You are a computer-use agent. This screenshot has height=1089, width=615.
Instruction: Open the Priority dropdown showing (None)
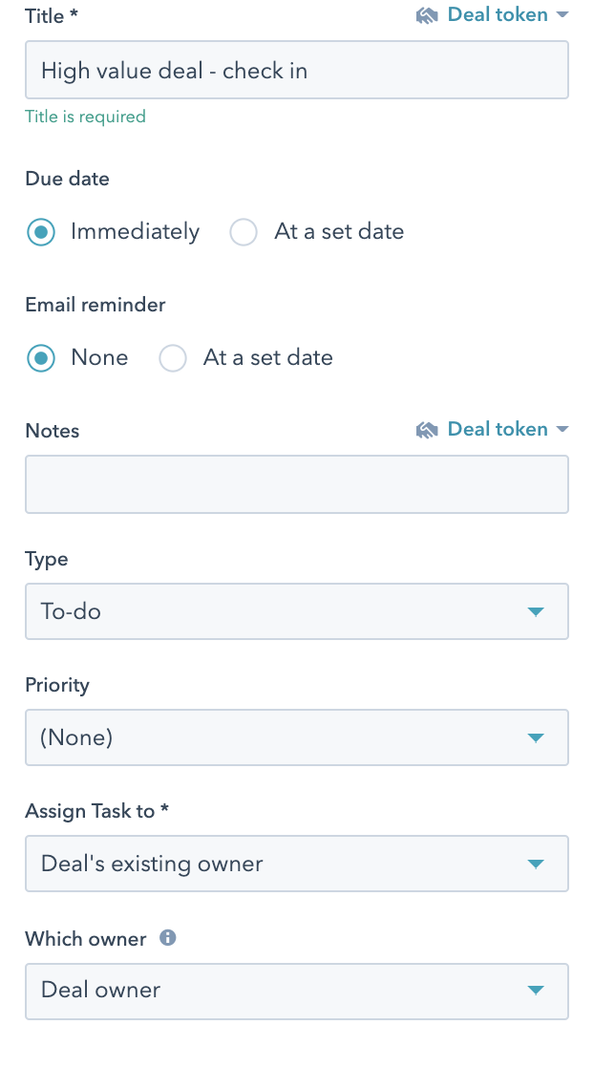pos(286,737)
